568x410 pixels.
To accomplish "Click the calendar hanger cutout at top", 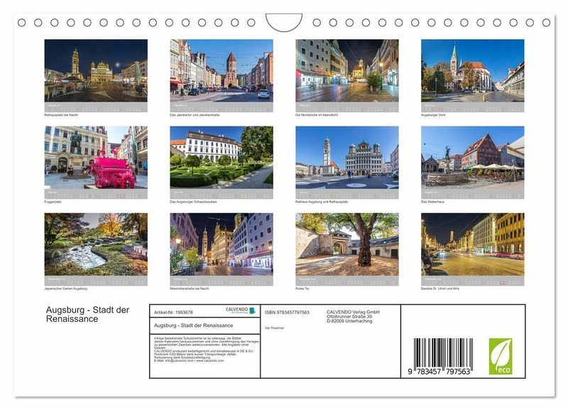I will point(284,23).
